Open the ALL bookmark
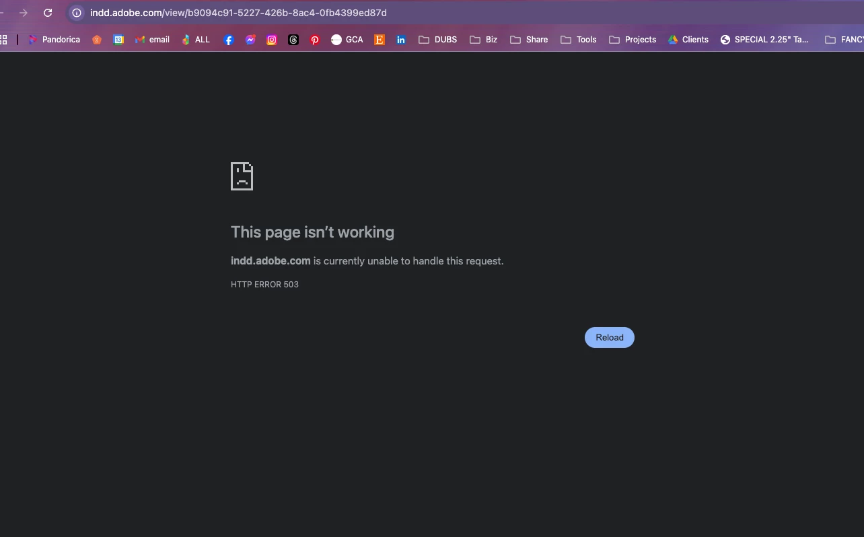Screen dimensions: 864x537 pyautogui.click(x=196, y=40)
